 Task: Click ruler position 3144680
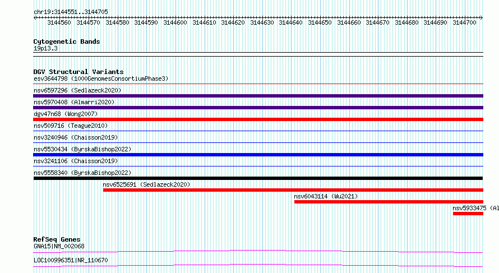406,22
